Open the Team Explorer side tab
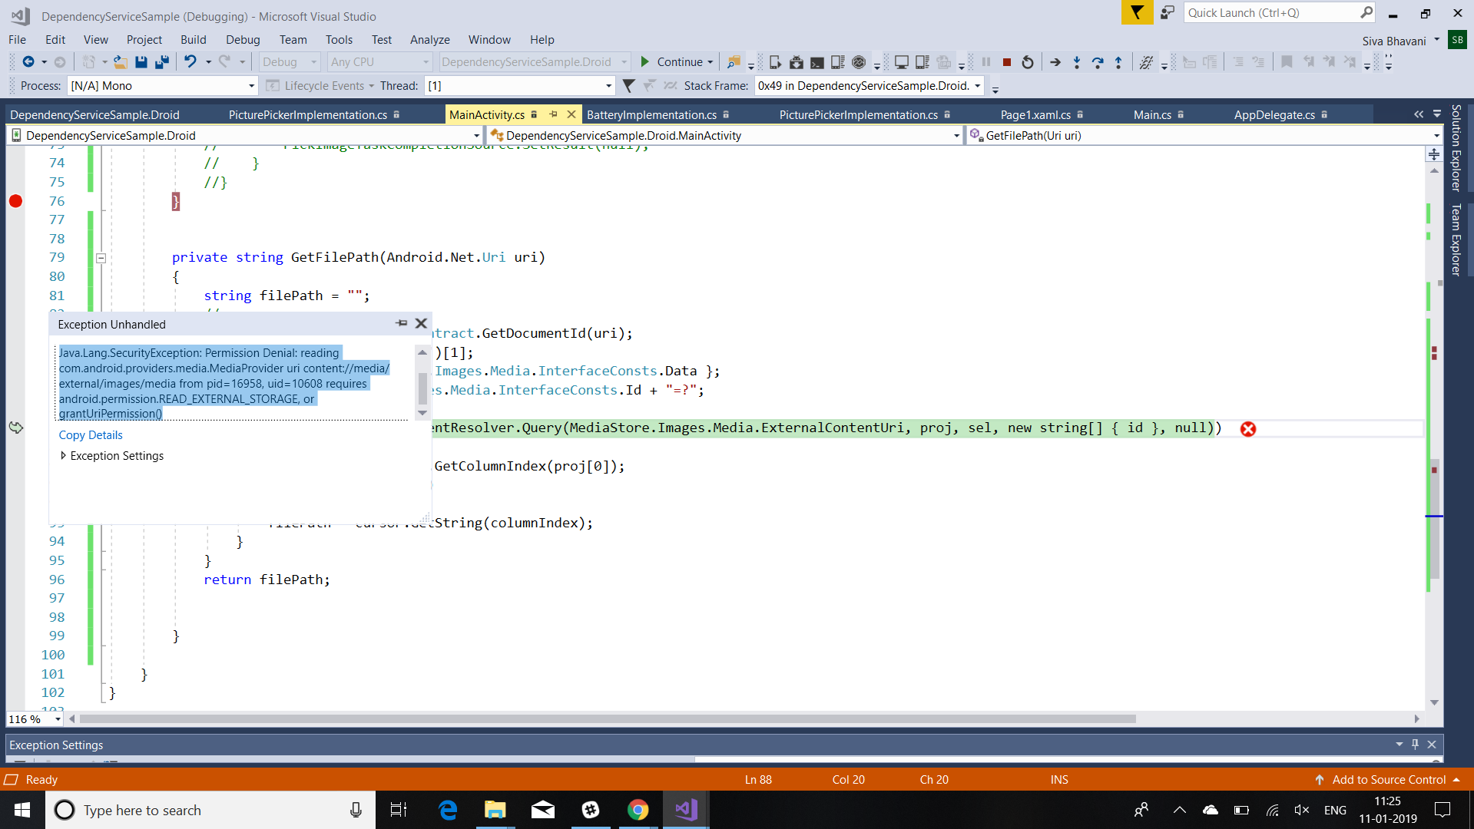Viewport: 1474px width, 829px height. [1455, 239]
